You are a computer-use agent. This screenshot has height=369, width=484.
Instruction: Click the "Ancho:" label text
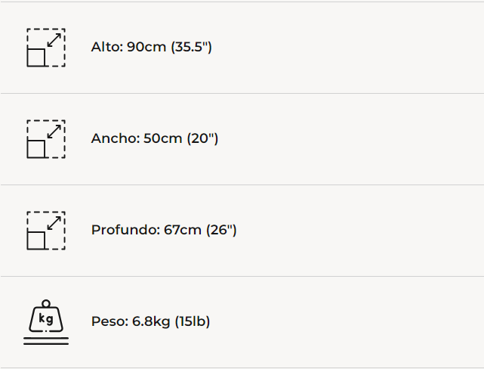(x=115, y=138)
